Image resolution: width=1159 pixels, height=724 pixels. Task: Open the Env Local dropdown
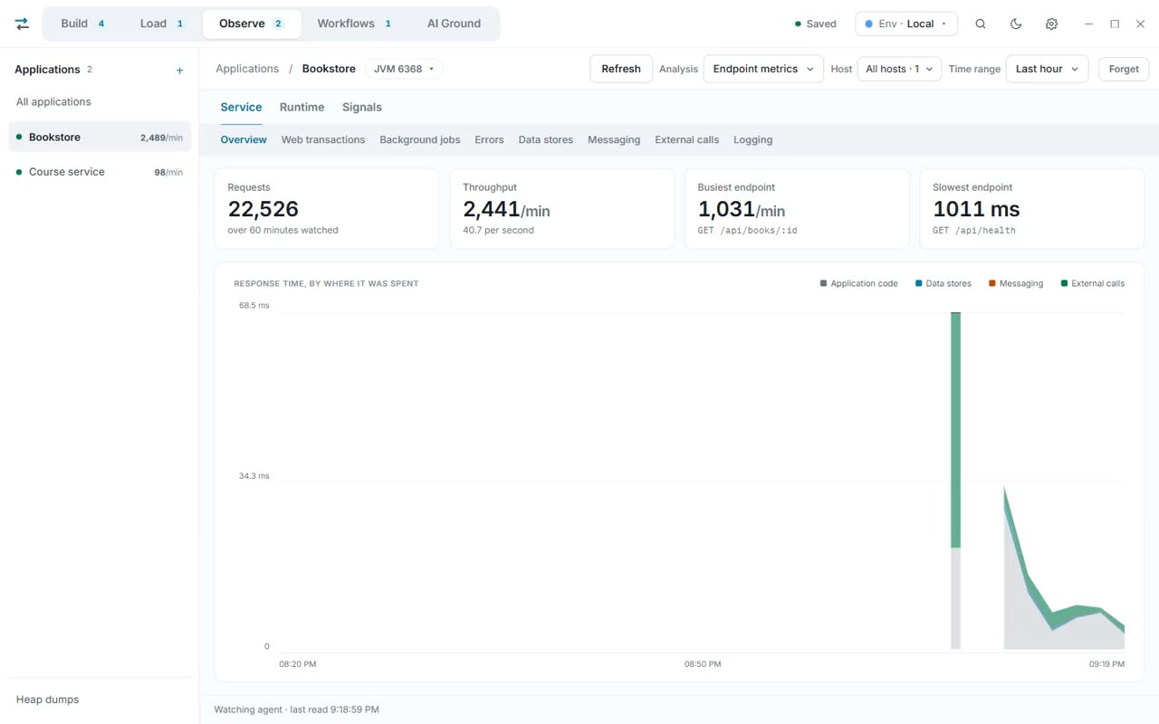906,24
